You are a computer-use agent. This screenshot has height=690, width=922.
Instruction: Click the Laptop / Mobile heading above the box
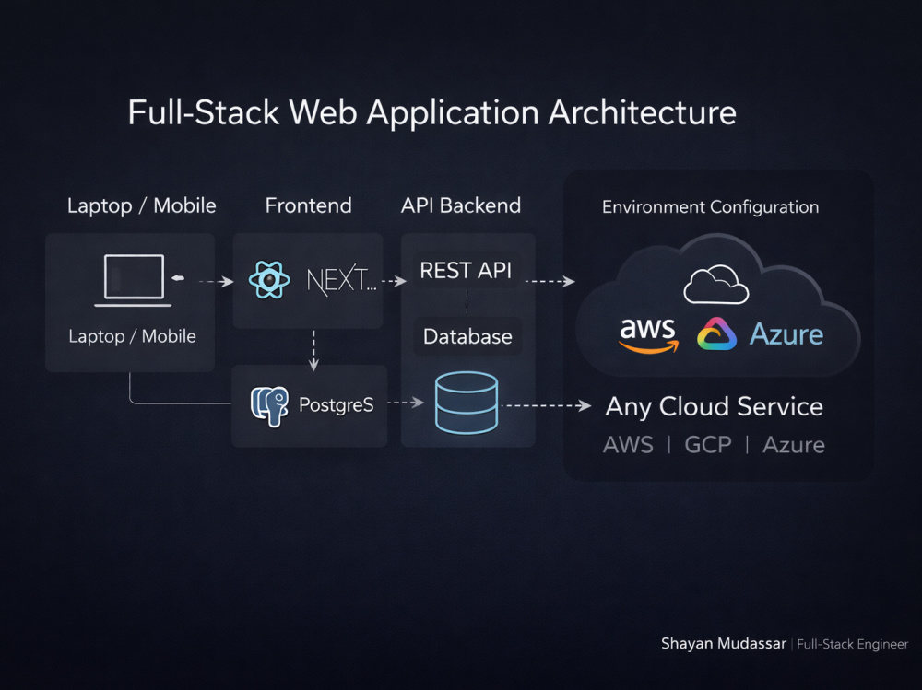coord(142,205)
